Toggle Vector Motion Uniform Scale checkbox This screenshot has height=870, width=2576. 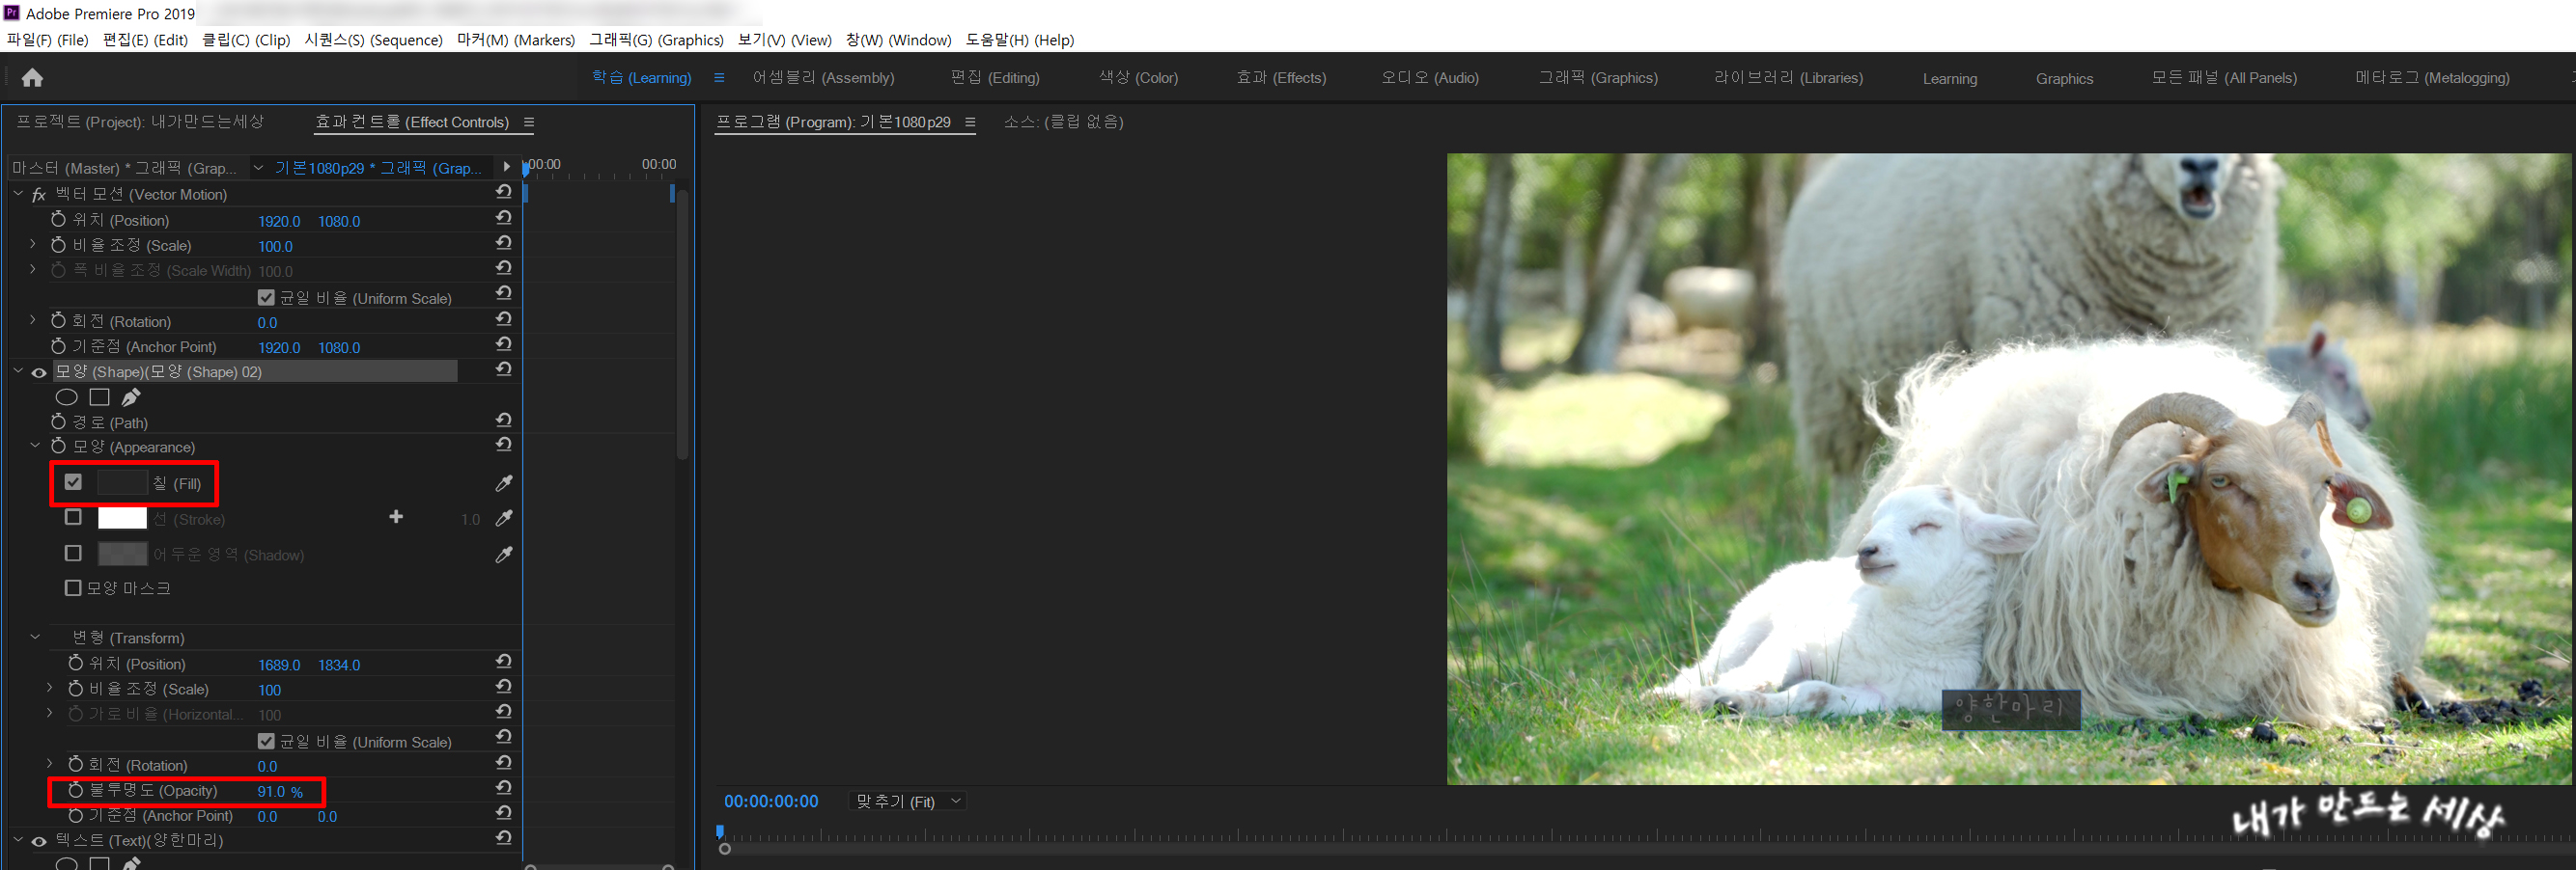[x=266, y=298]
